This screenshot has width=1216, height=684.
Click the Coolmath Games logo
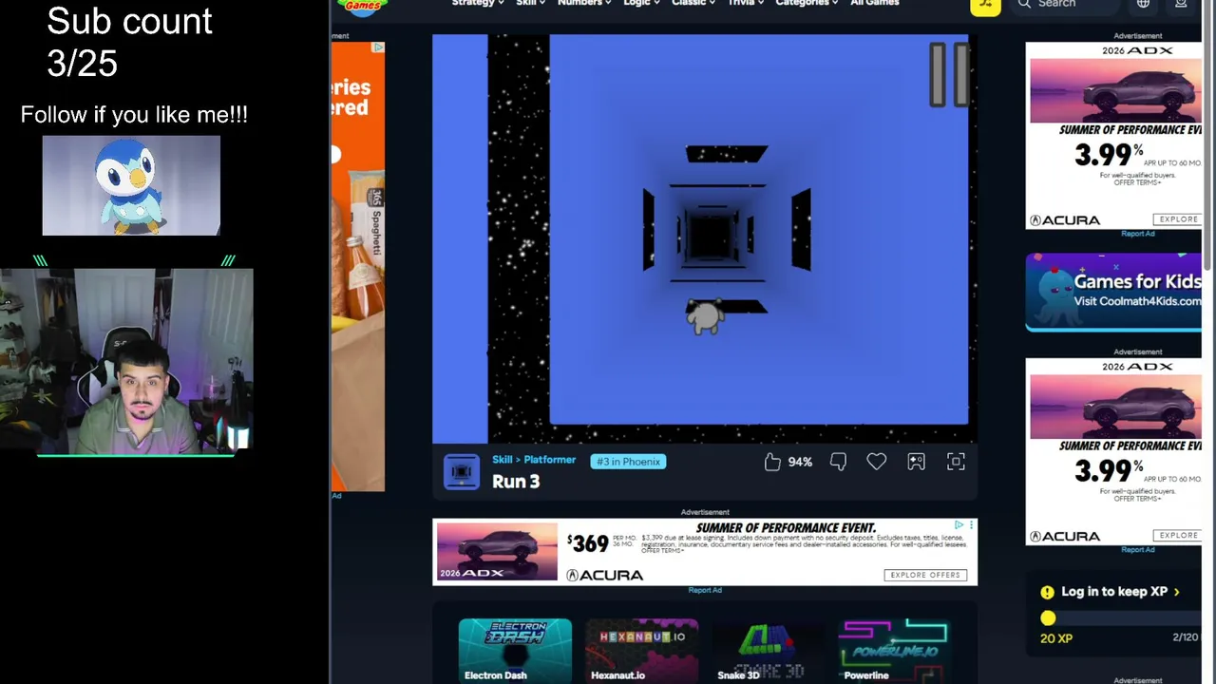pyautogui.click(x=363, y=7)
